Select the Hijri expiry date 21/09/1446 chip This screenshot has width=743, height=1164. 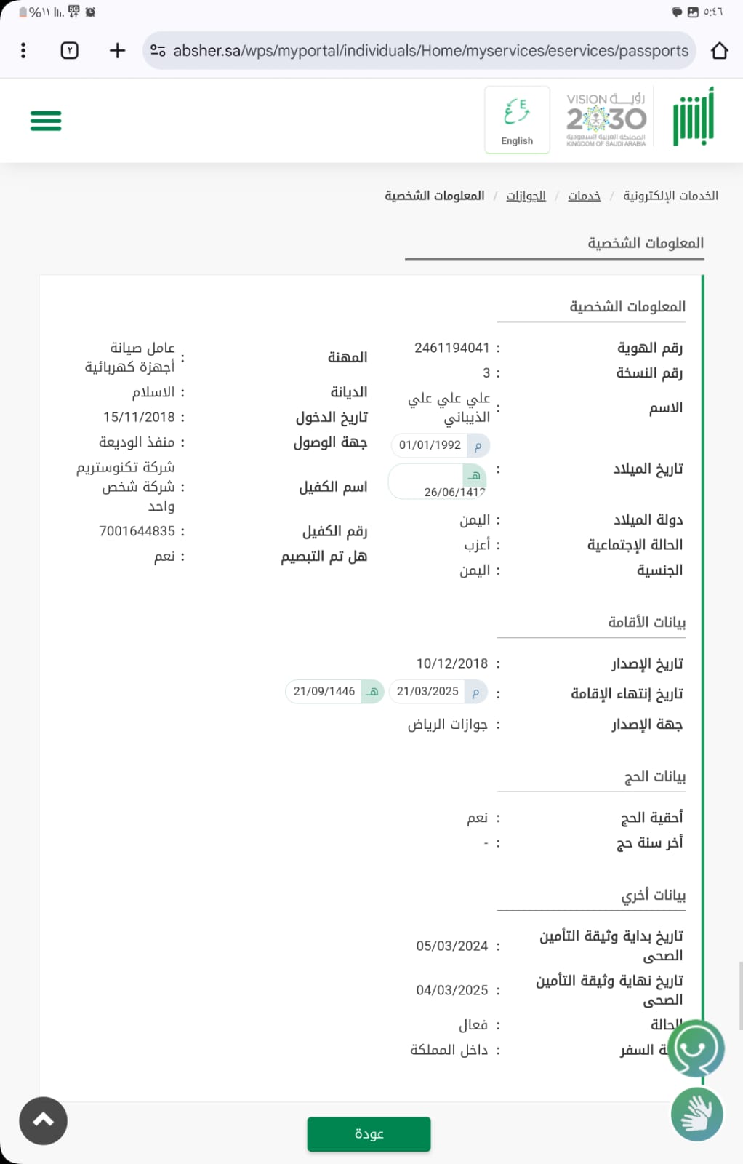coord(334,691)
